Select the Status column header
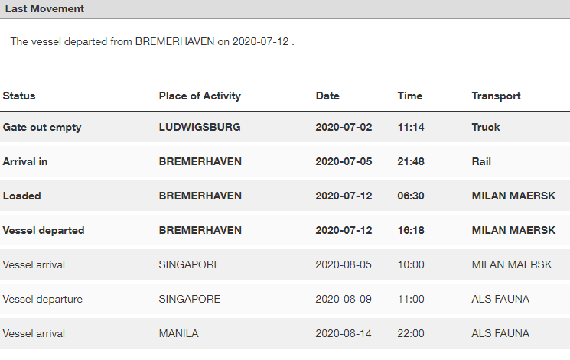Screen dimensions: 570x360 19,96
